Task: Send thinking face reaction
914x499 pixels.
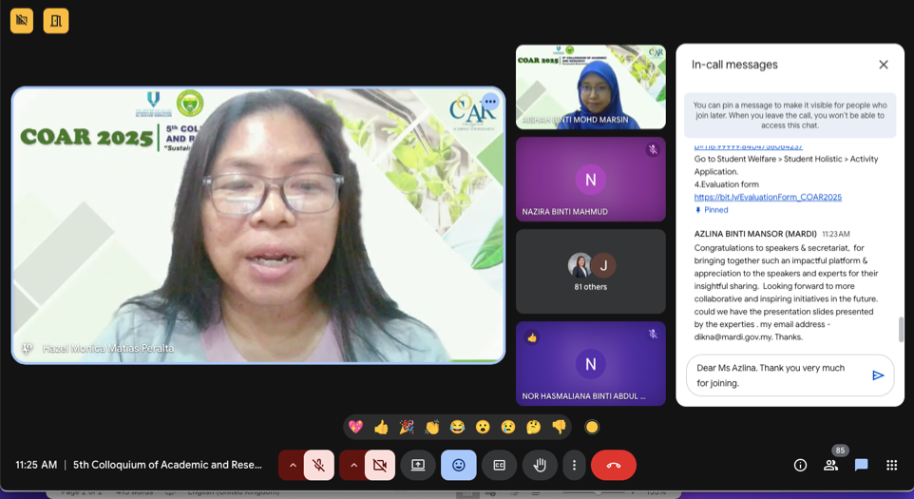Action: 533,428
